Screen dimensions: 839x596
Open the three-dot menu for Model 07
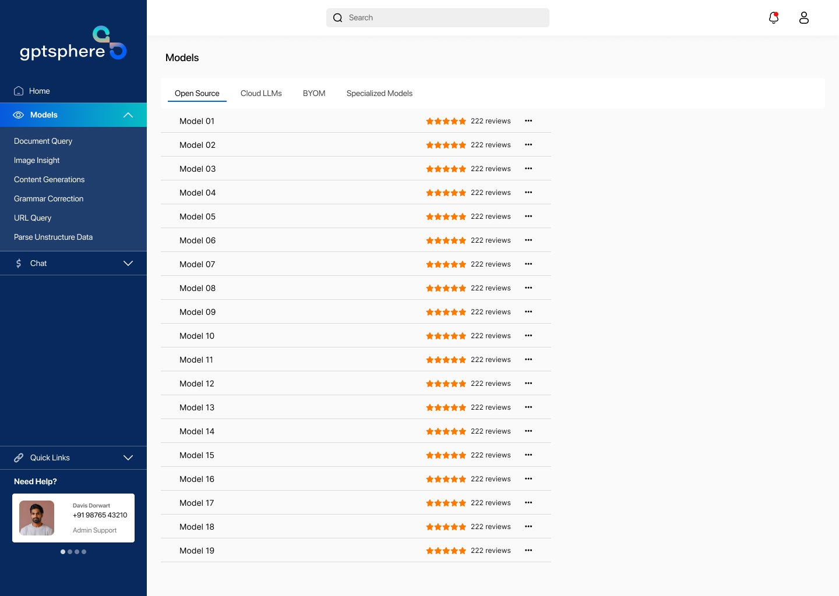click(528, 264)
